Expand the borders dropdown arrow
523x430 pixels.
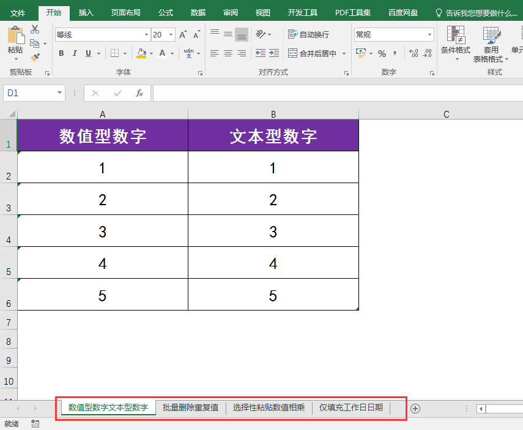pyautogui.click(x=125, y=53)
